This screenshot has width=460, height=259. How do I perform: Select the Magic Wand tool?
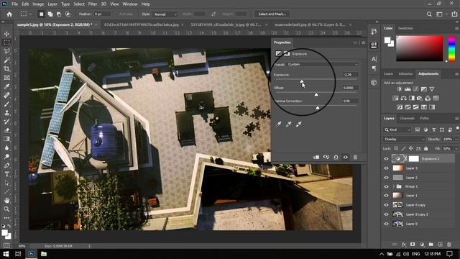click(6, 60)
